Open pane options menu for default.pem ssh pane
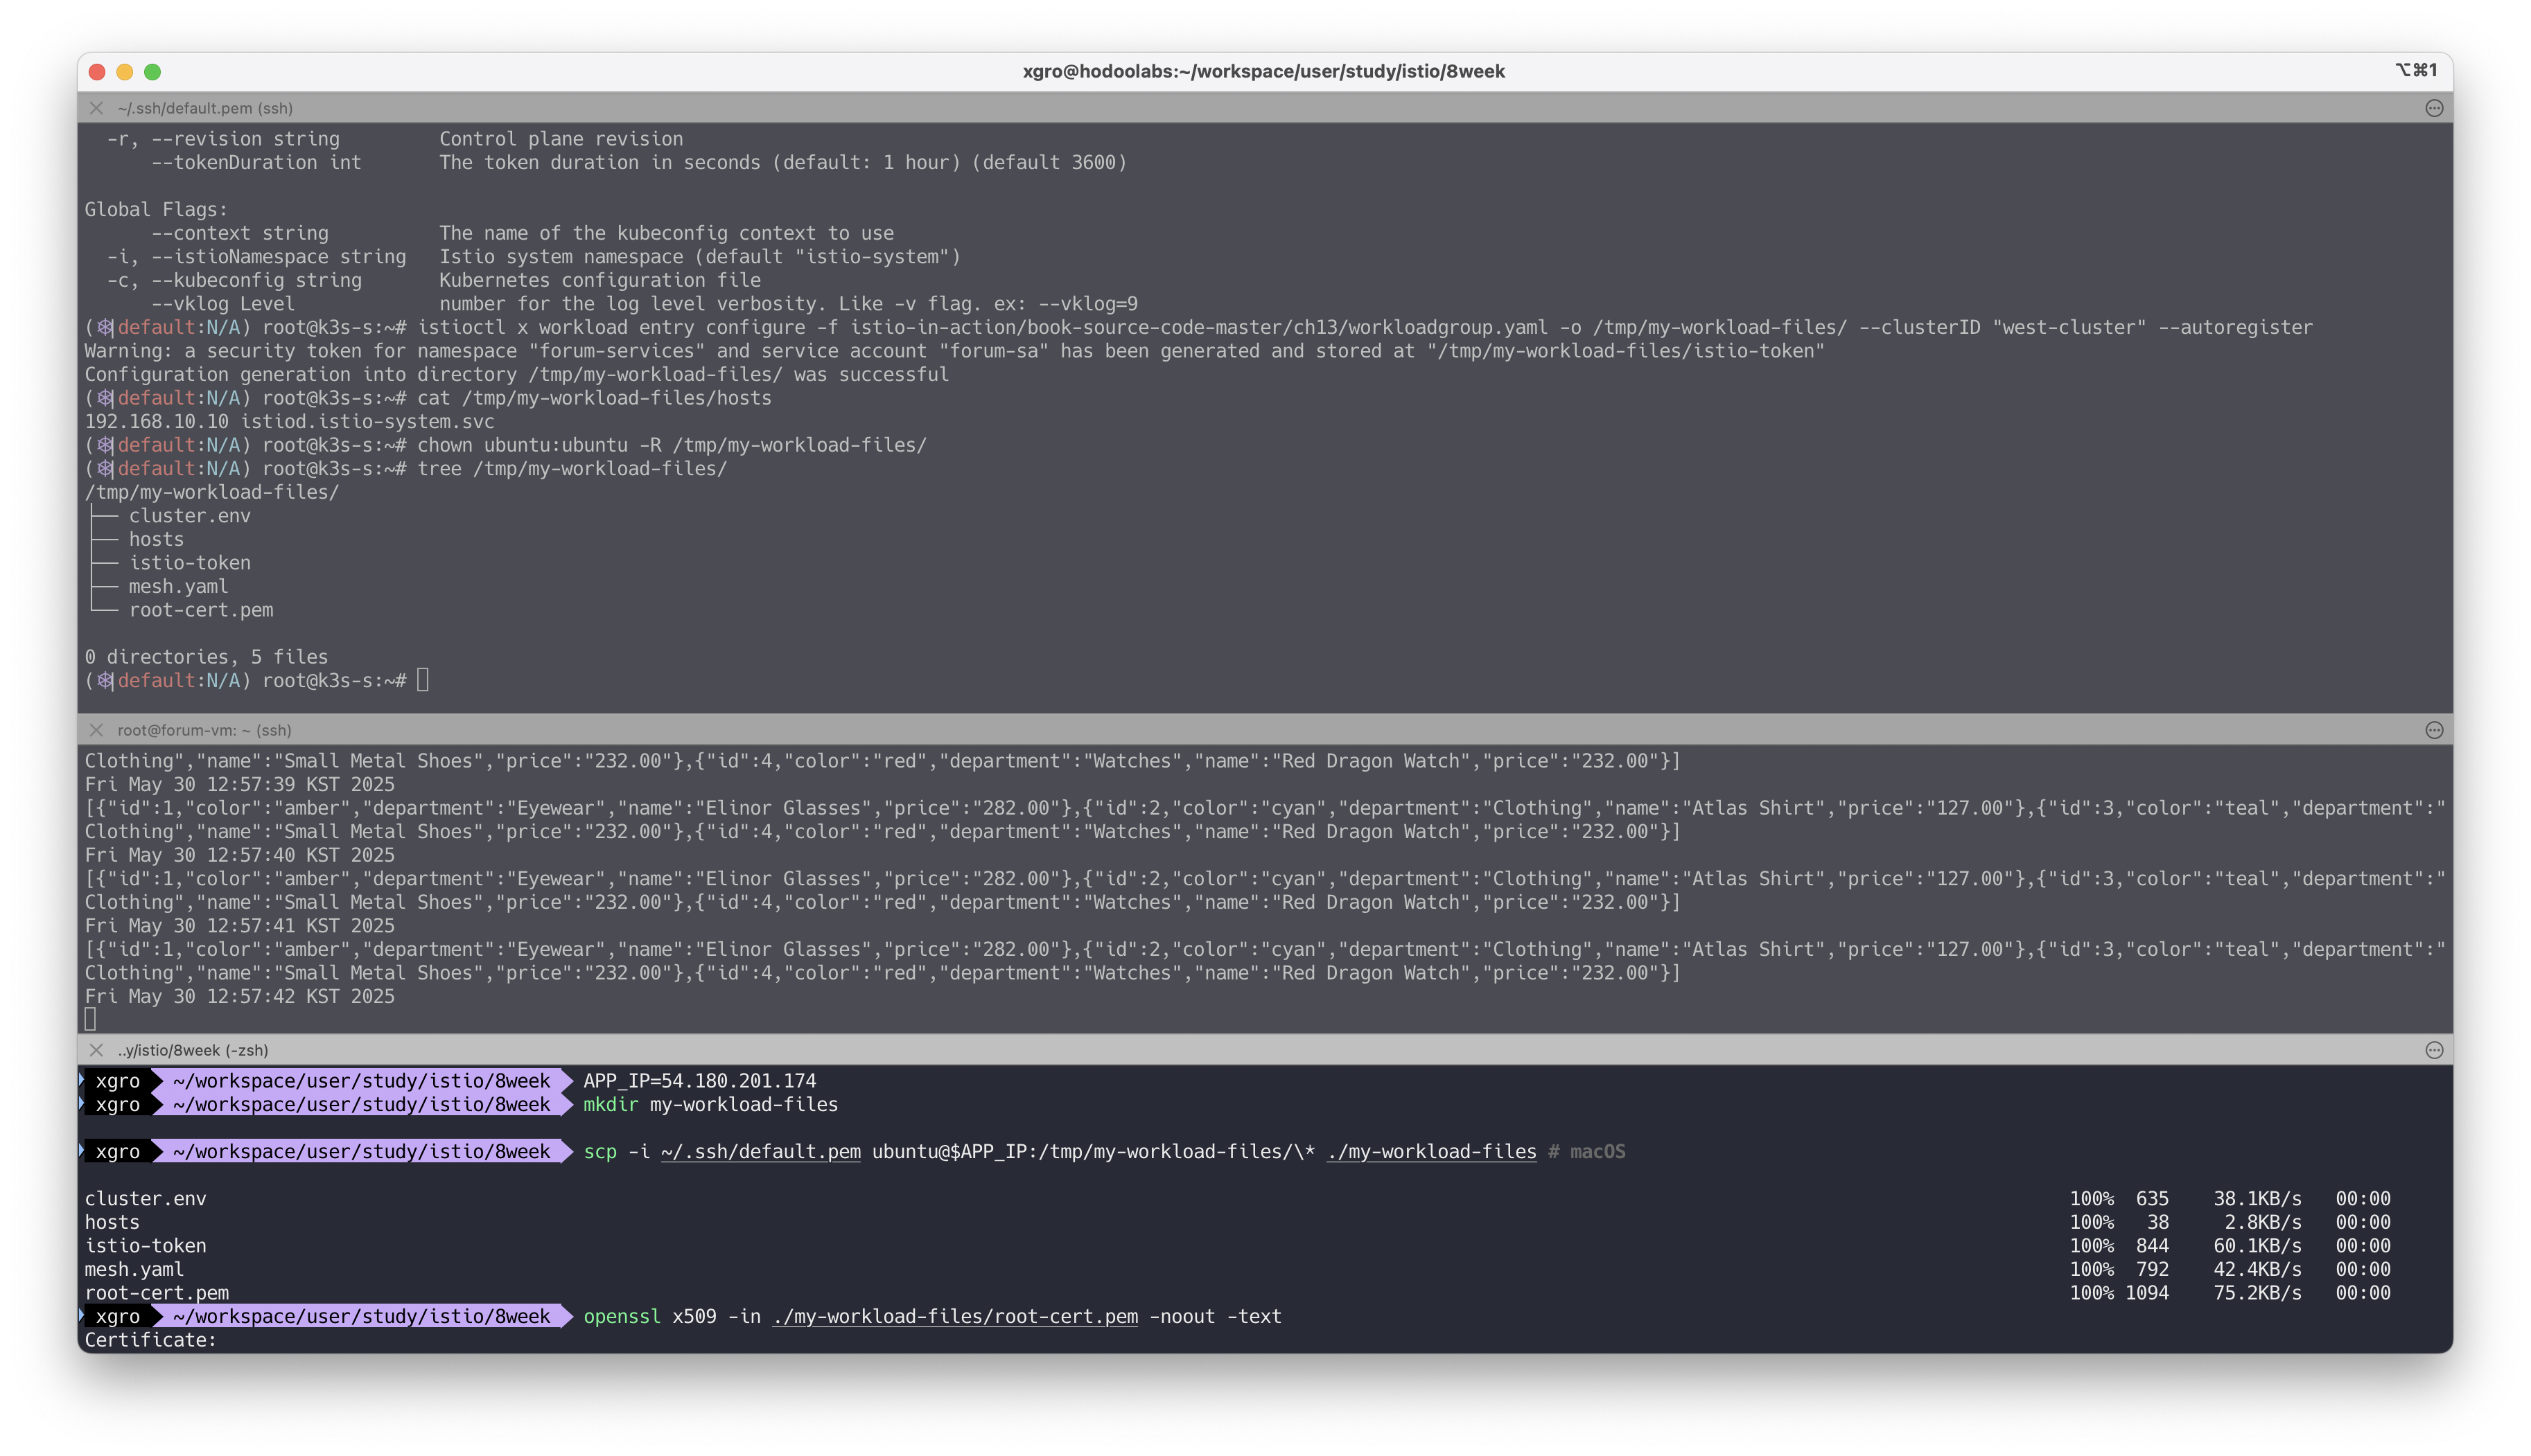The image size is (2531, 1456). (x=2434, y=108)
